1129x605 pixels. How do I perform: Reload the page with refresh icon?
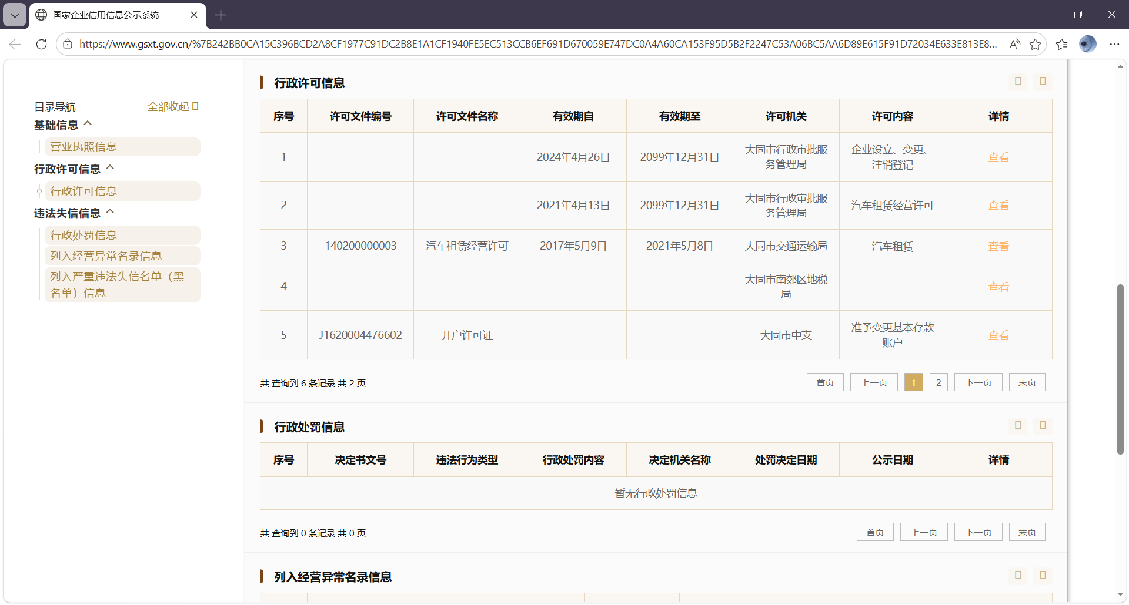41,44
